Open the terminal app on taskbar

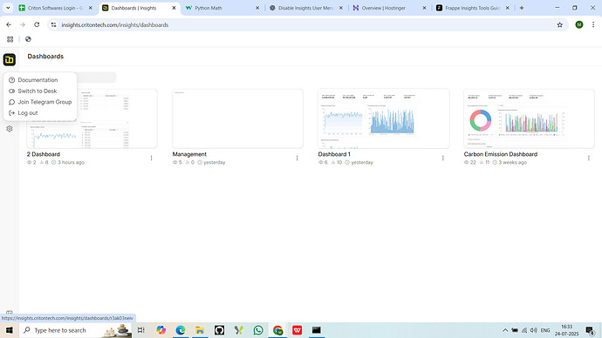point(317,330)
